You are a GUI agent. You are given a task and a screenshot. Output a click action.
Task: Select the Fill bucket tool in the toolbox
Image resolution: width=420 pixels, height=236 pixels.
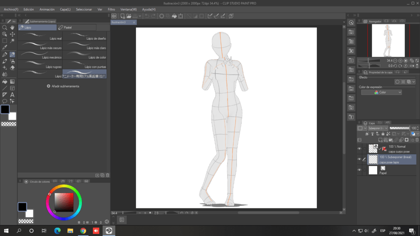4,82
